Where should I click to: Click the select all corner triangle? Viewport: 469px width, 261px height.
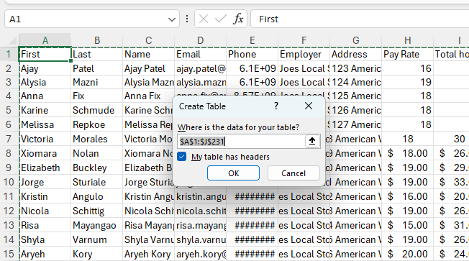click(x=12, y=40)
